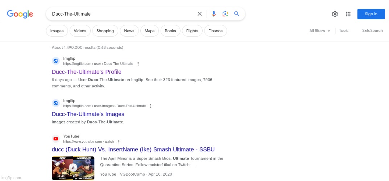Open quick settings gear icon
389x181 pixels.
(335, 14)
